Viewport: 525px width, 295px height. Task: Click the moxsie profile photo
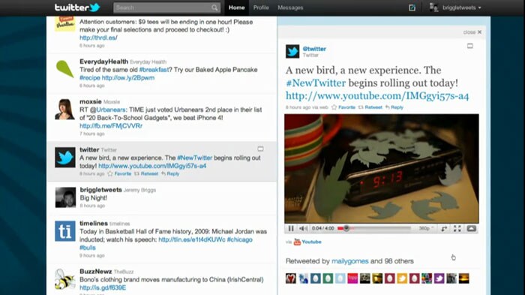(x=65, y=110)
